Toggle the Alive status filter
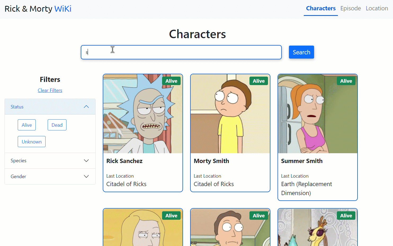This screenshot has height=246, width=393. point(27,125)
